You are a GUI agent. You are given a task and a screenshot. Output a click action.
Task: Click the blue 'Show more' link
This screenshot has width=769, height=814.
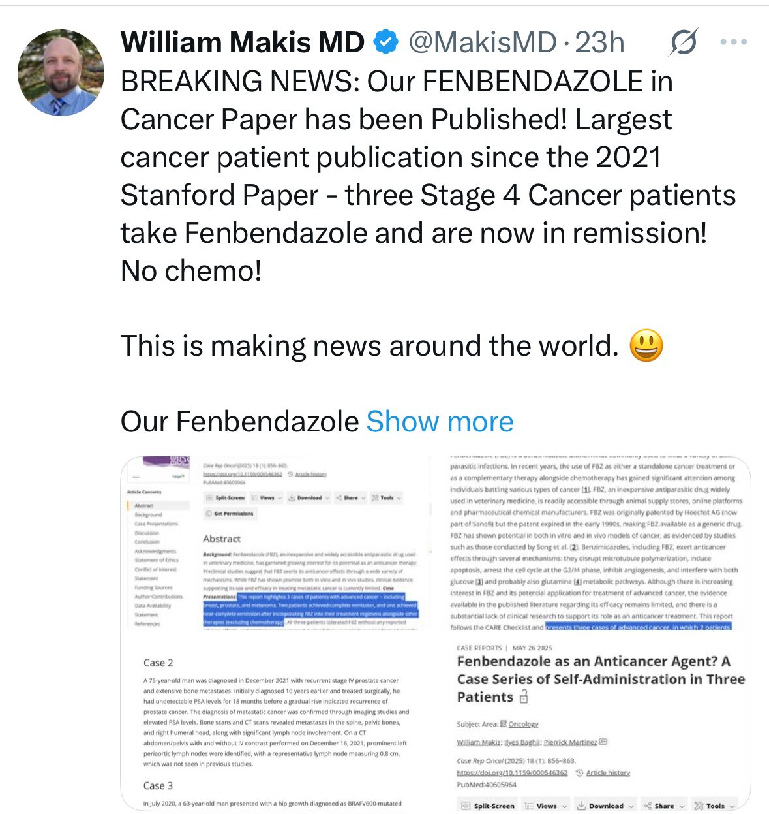[440, 422]
